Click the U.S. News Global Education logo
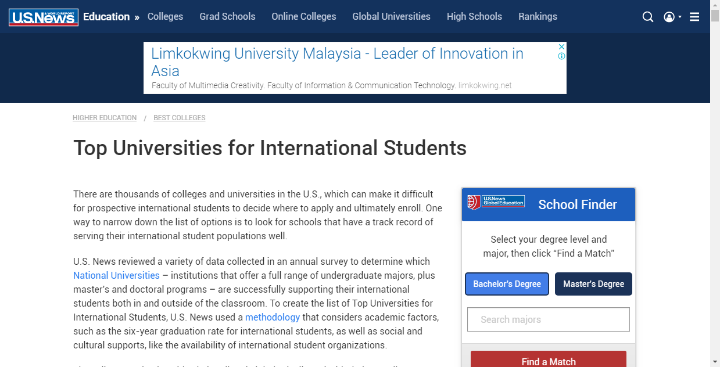Image resolution: width=720 pixels, height=367 pixels. pyautogui.click(x=496, y=202)
